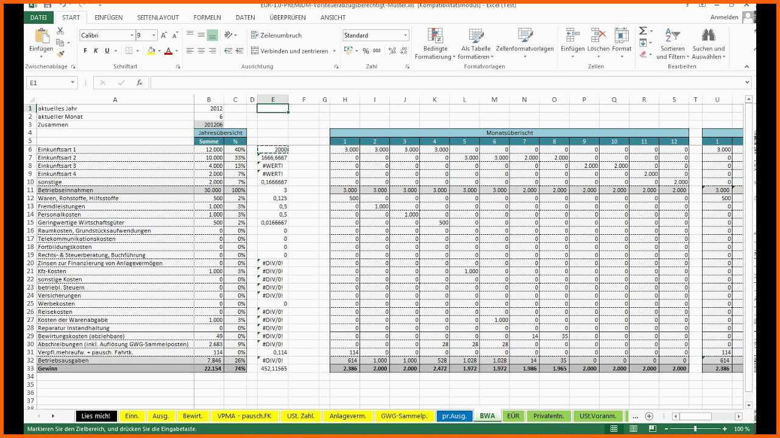Click the font color red A swatch

(168, 51)
